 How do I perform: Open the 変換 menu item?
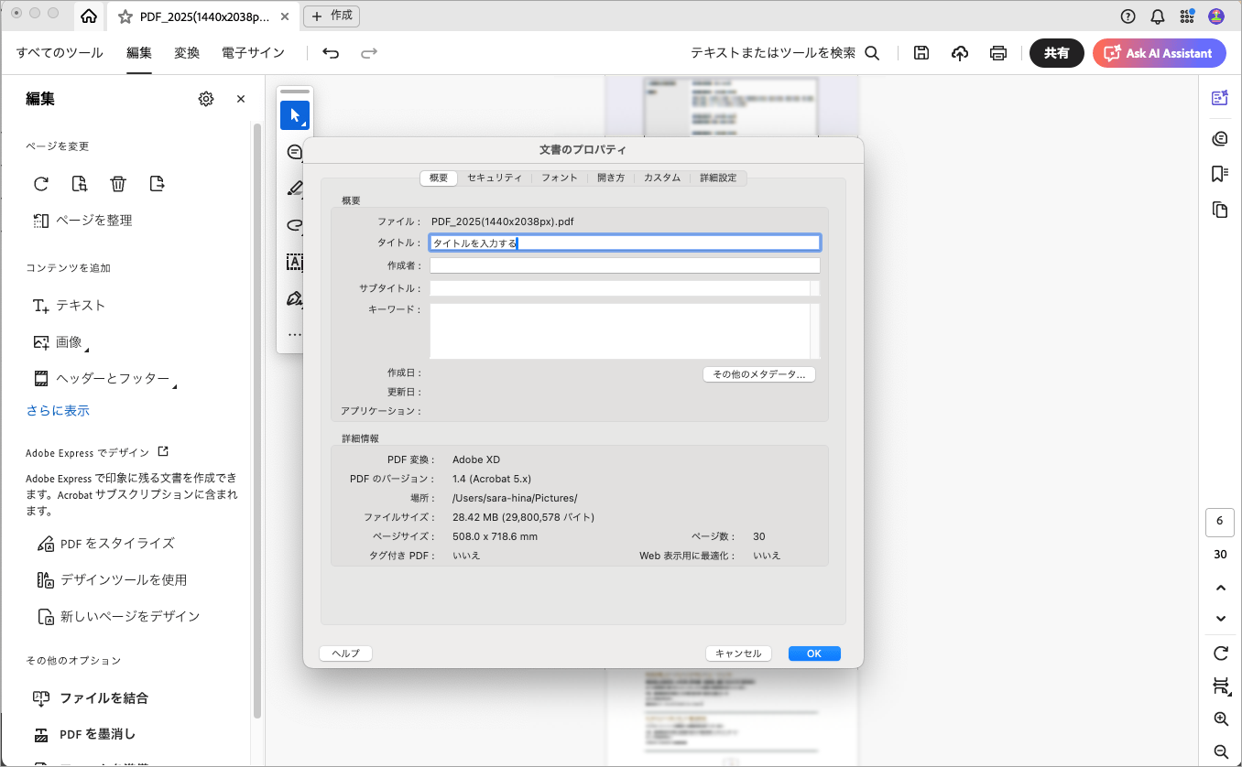point(187,53)
